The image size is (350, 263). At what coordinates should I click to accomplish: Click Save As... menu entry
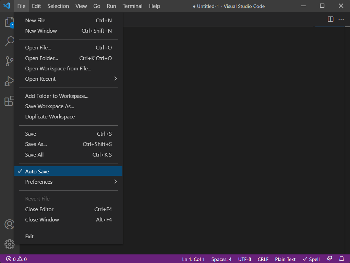tap(68, 144)
